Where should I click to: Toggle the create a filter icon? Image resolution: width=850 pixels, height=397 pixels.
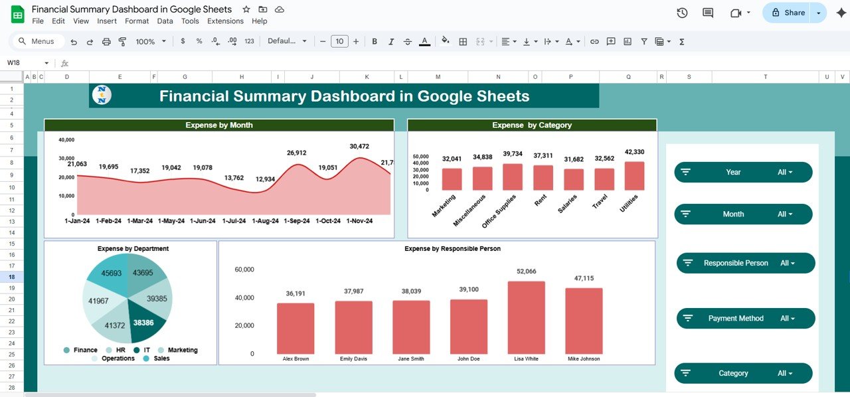[643, 41]
